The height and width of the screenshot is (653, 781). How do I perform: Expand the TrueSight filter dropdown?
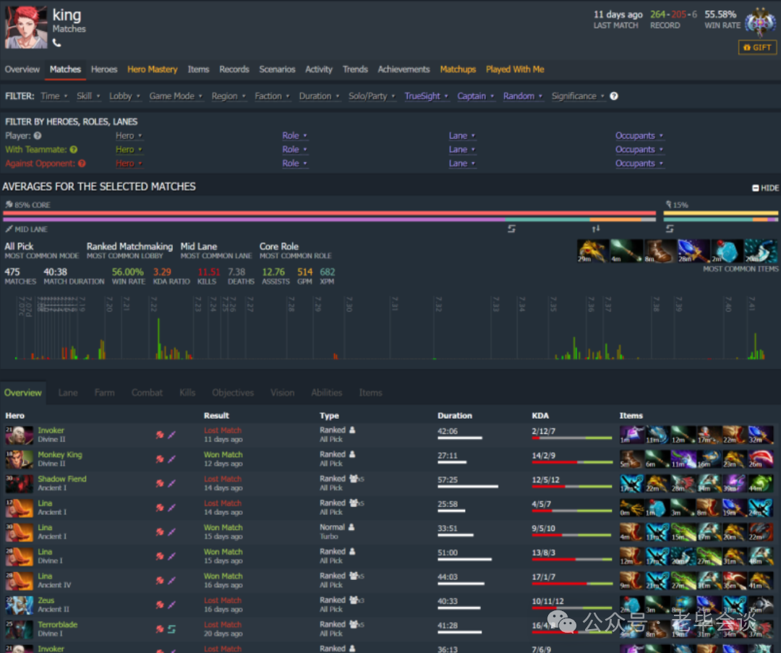pos(427,96)
